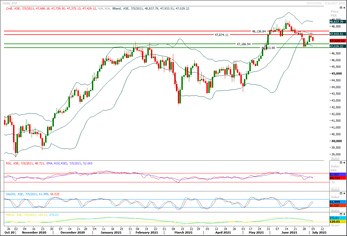This screenshot has height=236, width=347.
Task: Click the 40,000 price axis label
Action: pos(337,141)
